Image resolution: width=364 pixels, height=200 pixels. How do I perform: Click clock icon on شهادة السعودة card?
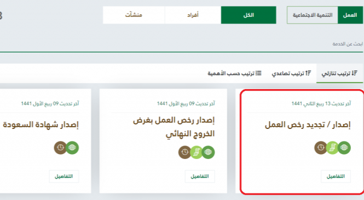pos(60,148)
